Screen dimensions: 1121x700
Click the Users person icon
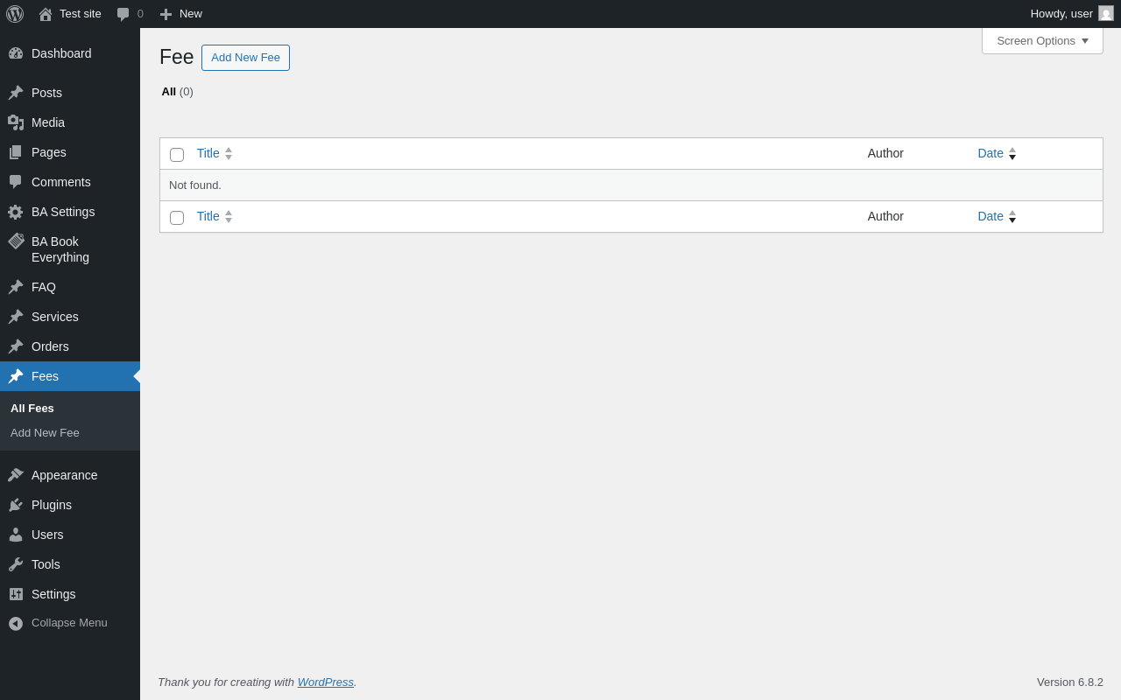[16, 535]
